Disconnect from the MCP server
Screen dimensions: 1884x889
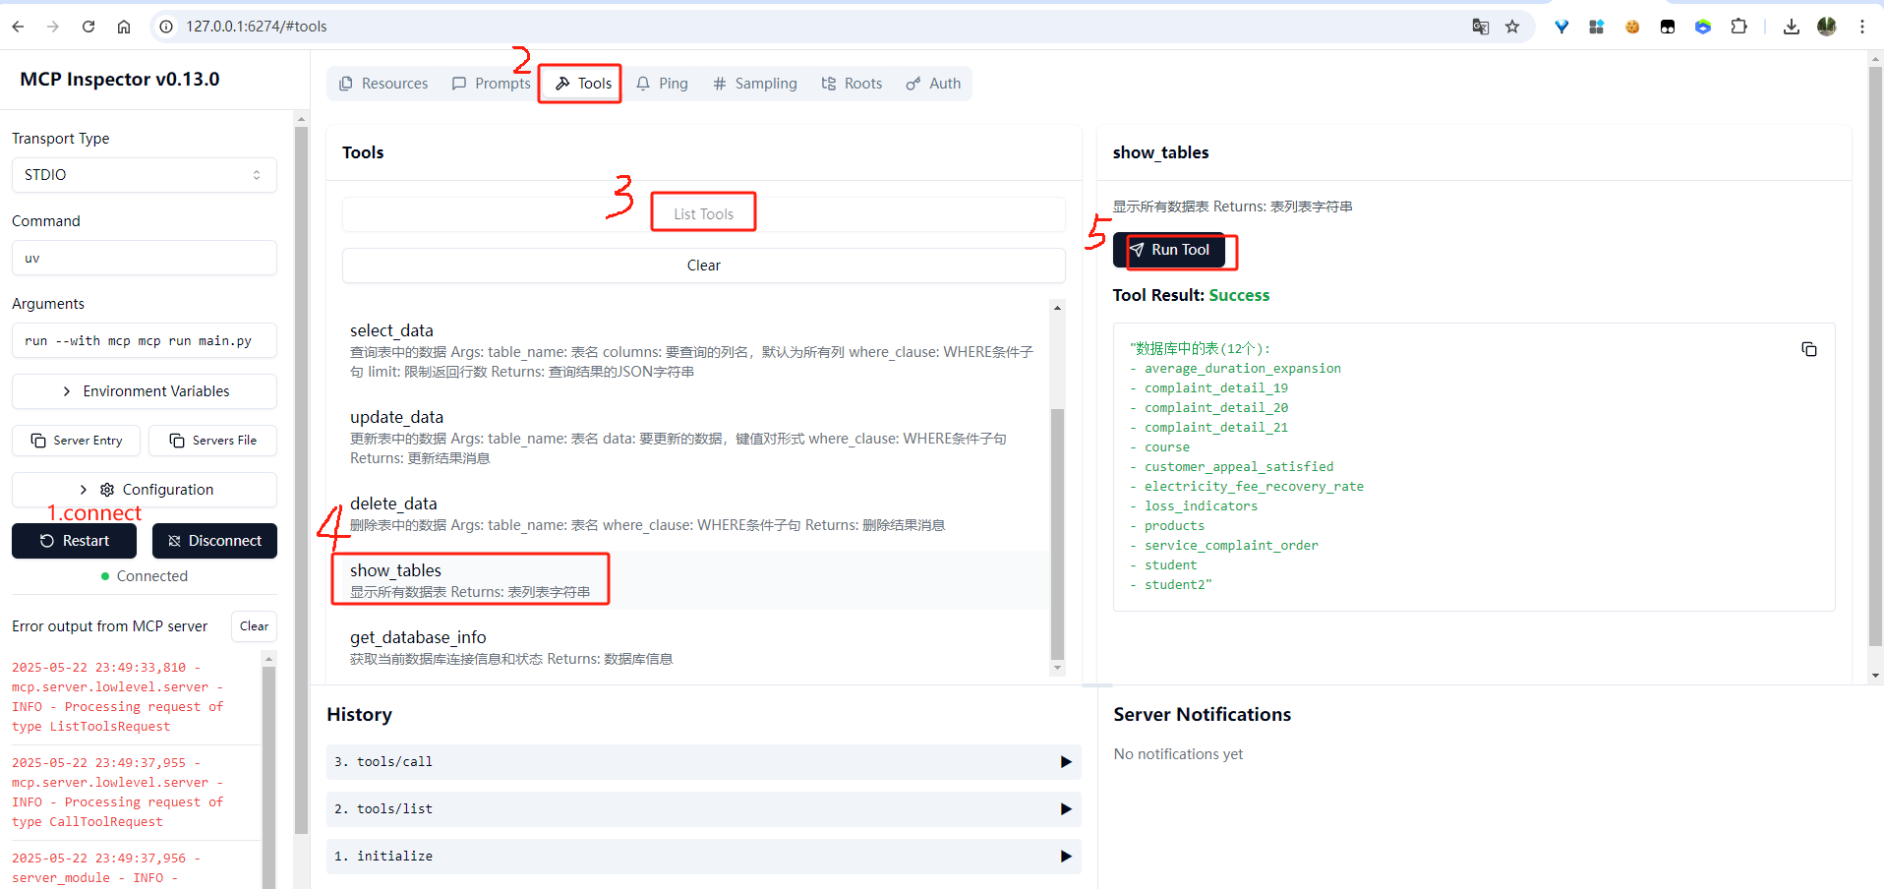click(214, 541)
